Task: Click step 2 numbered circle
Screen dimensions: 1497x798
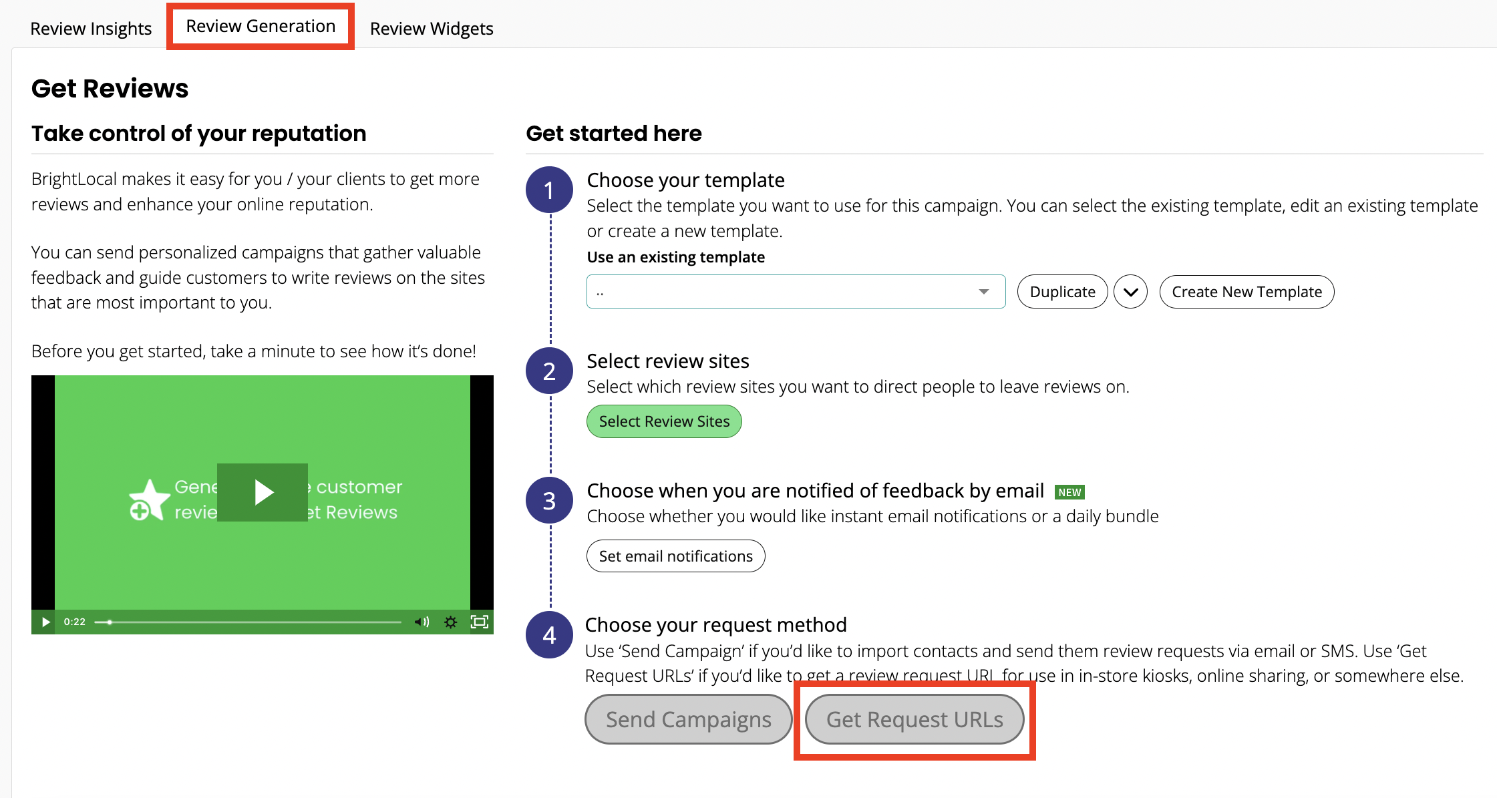Action: click(x=549, y=371)
